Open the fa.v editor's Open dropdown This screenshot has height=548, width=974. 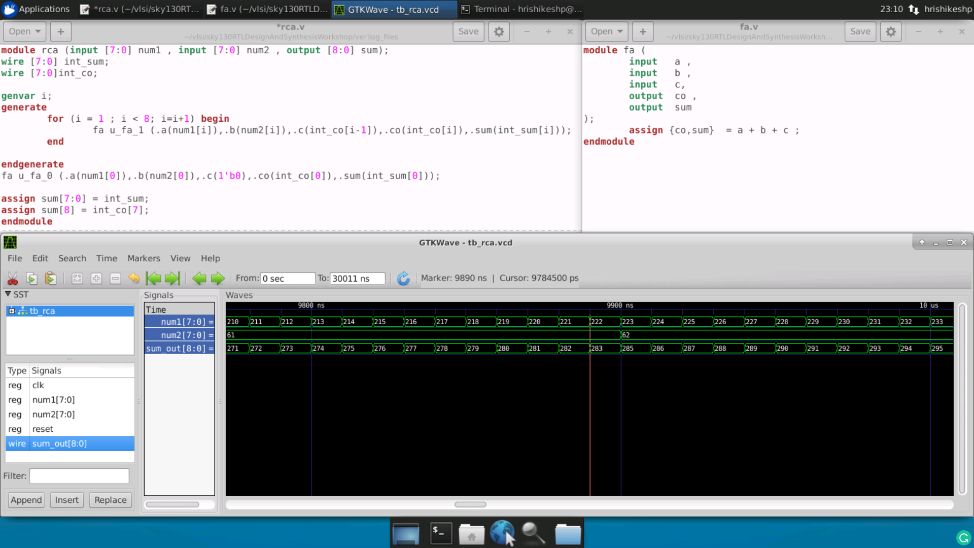tap(606, 31)
